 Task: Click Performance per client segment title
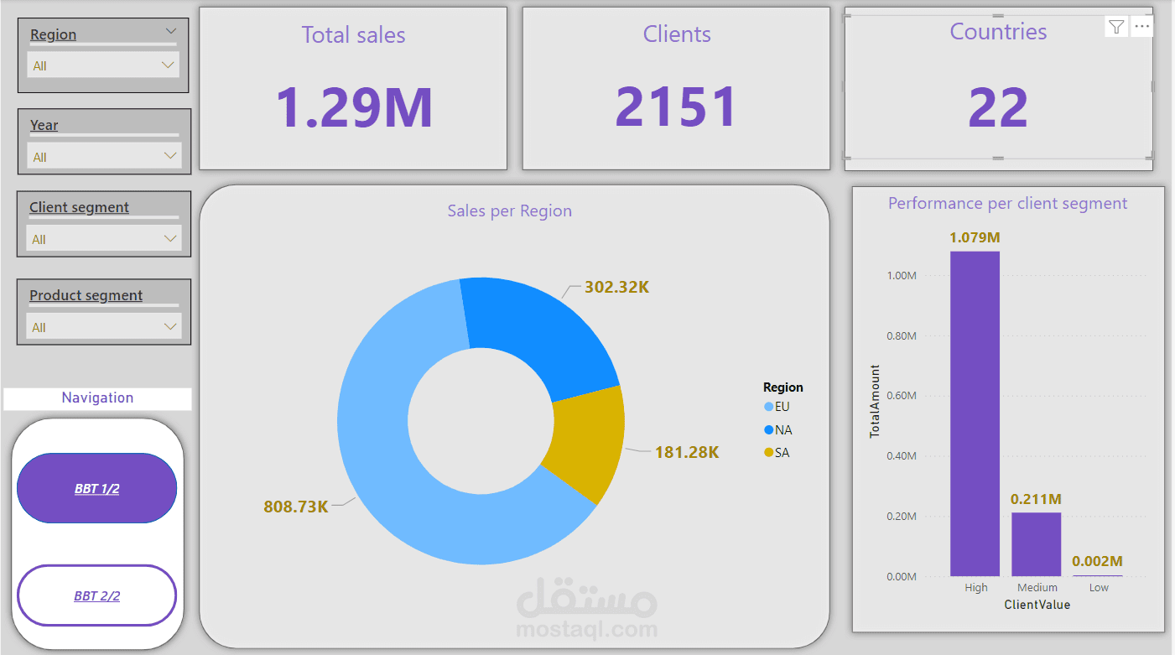tap(1008, 203)
